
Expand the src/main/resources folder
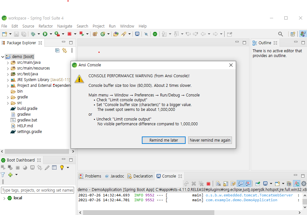tap(8, 69)
